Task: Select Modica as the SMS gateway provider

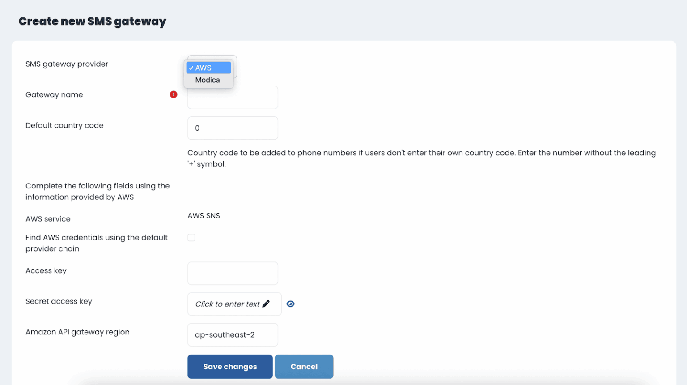Action: pyautogui.click(x=208, y=80)
